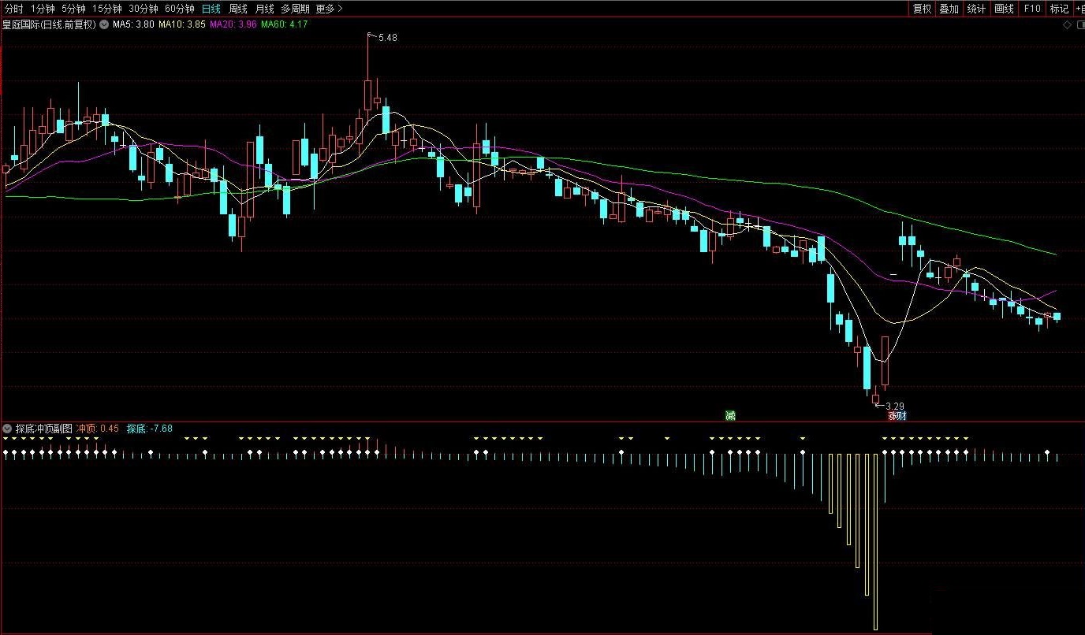Open F10 company information
The image size is (1085, 635).
tap(1031, 9)
